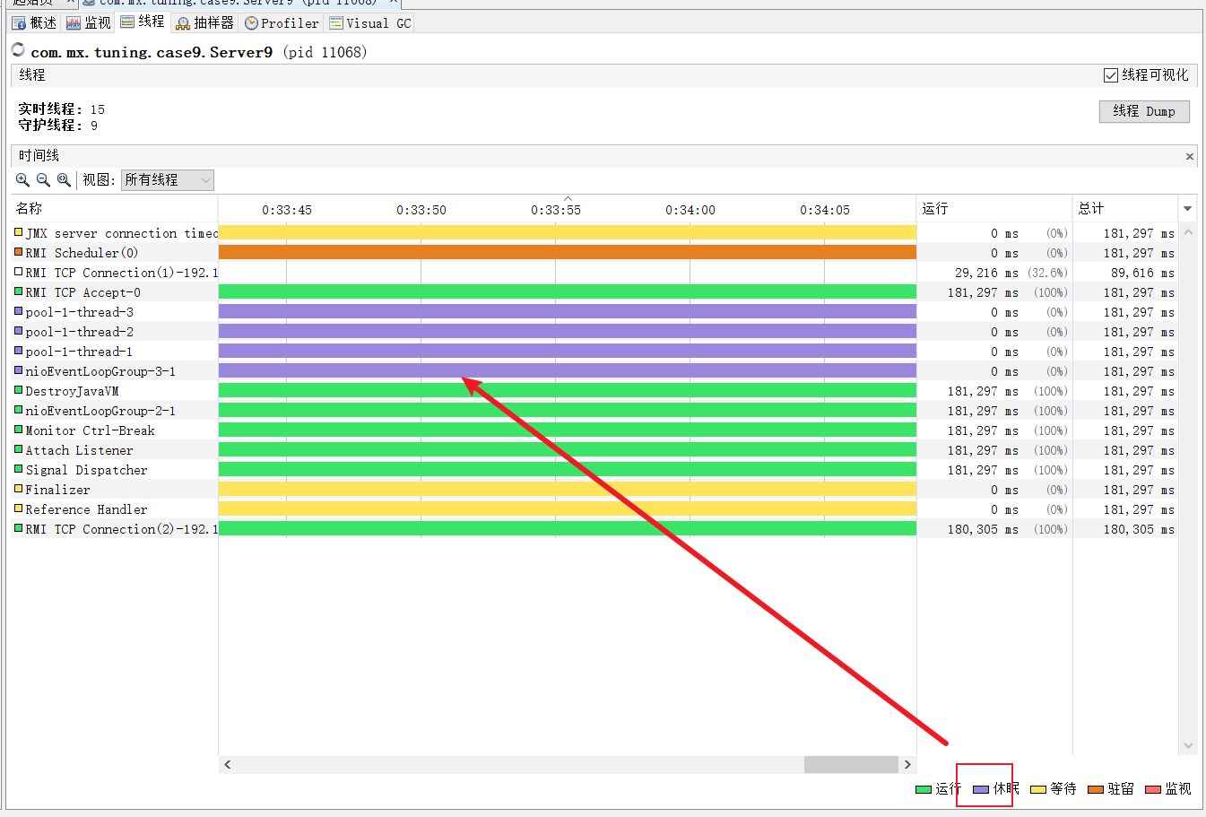Click the 线程 Dump button
This screenshot has width=1206, height=817.
pos(1143,111)
